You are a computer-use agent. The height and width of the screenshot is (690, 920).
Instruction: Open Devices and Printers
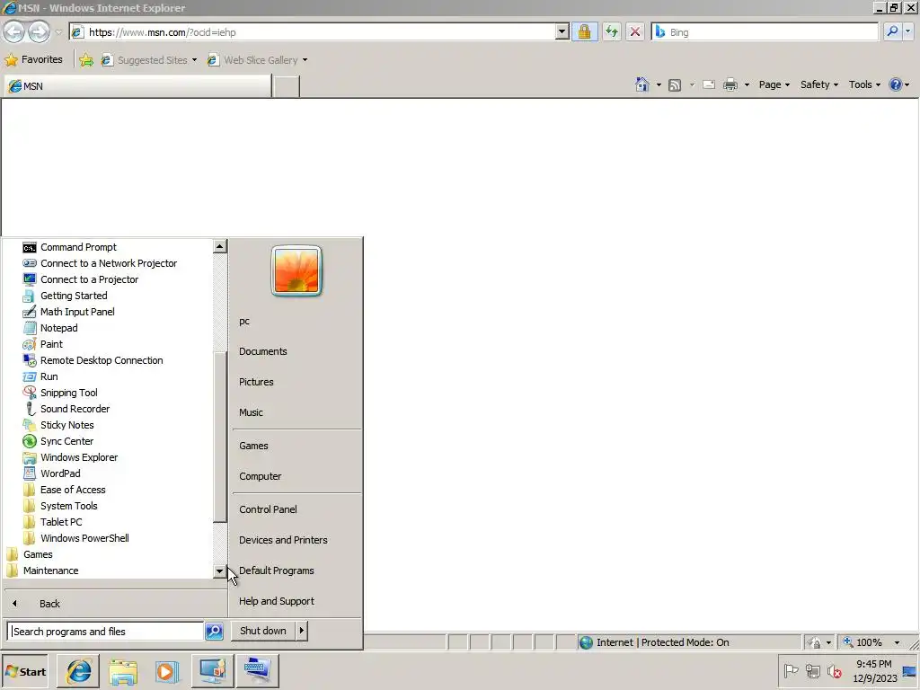click(x=283, y=540)
